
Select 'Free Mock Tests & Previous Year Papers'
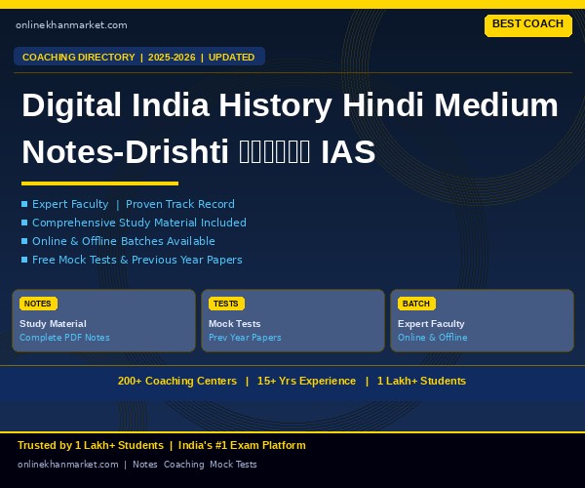coord(136,260)
